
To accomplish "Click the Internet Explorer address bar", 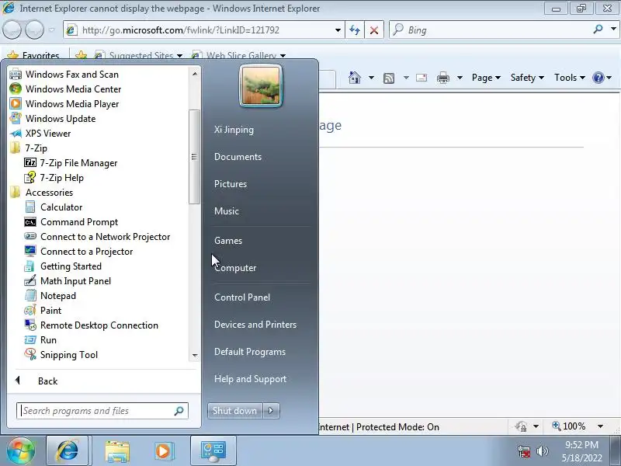I will [x=203, y=30].
